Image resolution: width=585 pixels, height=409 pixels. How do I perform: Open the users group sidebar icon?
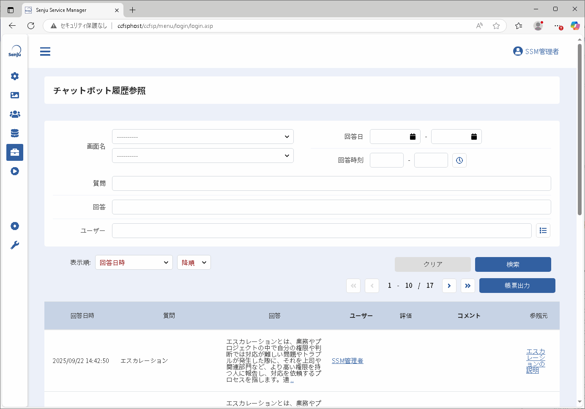[x=15, y=114]
